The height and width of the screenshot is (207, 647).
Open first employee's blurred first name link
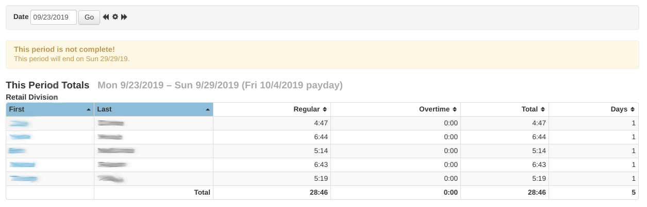pyautogui.click(x=19, y=123)
